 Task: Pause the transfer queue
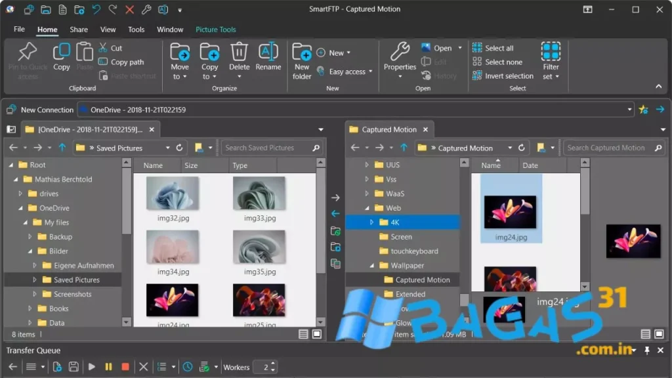pyautogui.click(x=108, y=367)
